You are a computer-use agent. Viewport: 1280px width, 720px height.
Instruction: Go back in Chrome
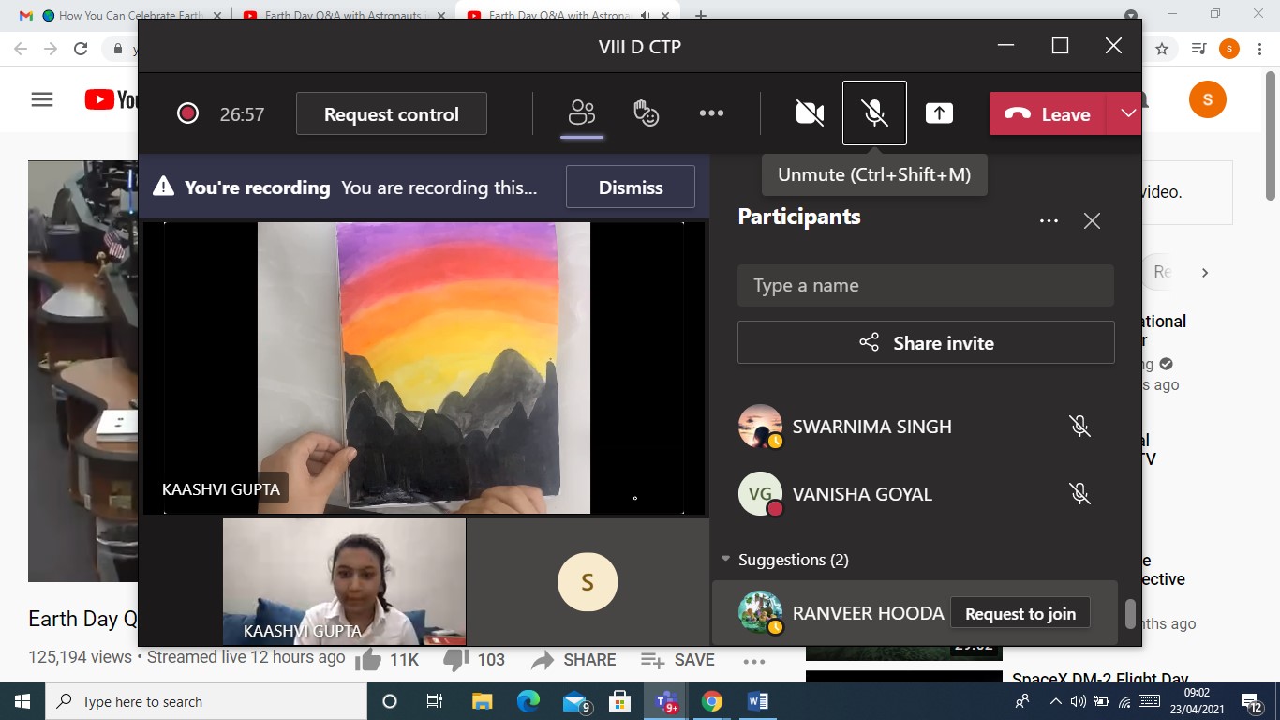21,49
